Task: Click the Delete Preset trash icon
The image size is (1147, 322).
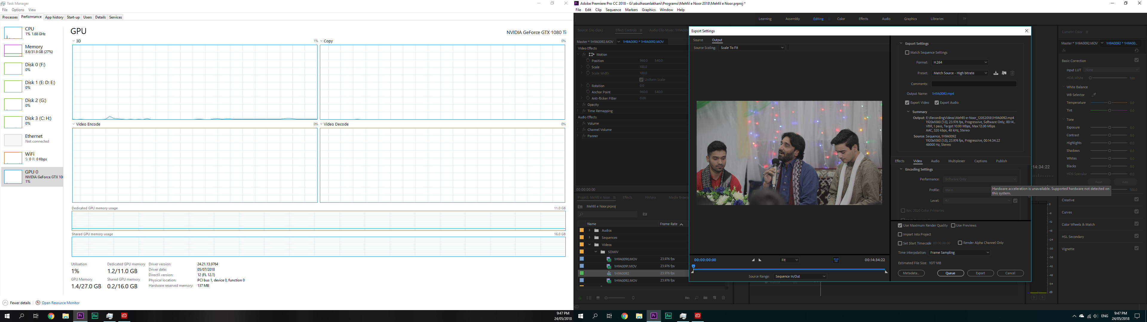Action: (x=1013, y=73)
